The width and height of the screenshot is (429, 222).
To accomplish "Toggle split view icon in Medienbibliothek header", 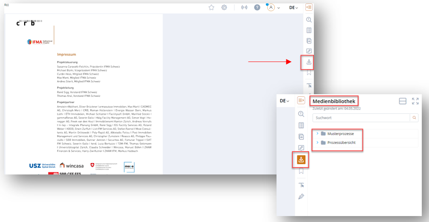I will click(403, 101).
